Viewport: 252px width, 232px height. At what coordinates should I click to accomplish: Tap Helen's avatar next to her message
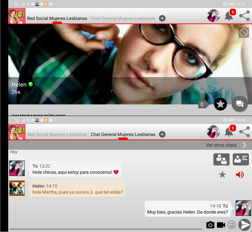coord(17,188)
